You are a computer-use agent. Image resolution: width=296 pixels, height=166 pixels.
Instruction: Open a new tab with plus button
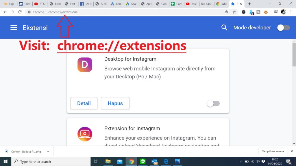pyautogui.click(x=249, y=4)
